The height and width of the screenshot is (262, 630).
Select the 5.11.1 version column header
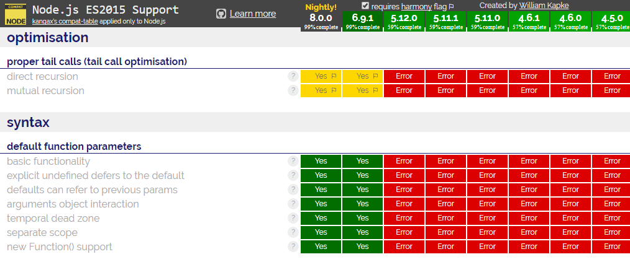[x=445, y=21]
